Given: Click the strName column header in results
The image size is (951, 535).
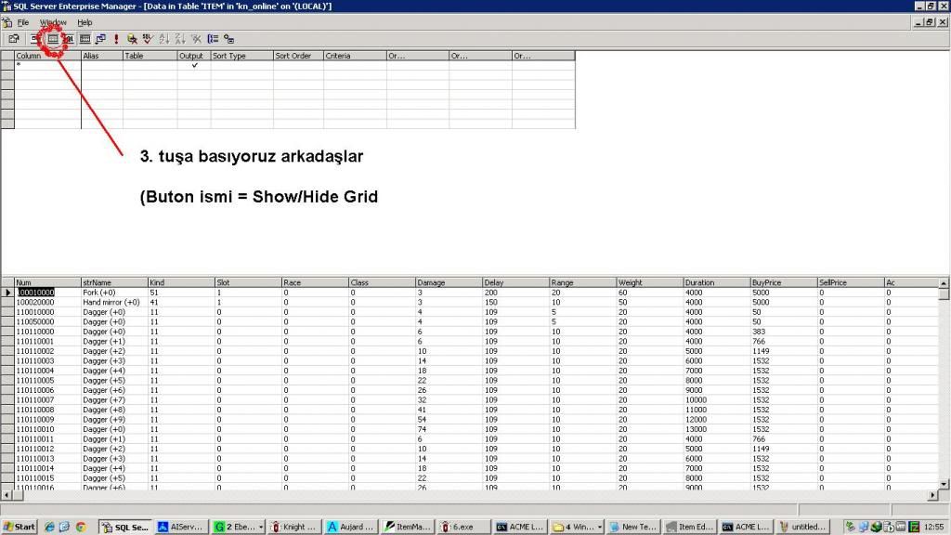Looking at the screenshot, I should click(111, 282).
